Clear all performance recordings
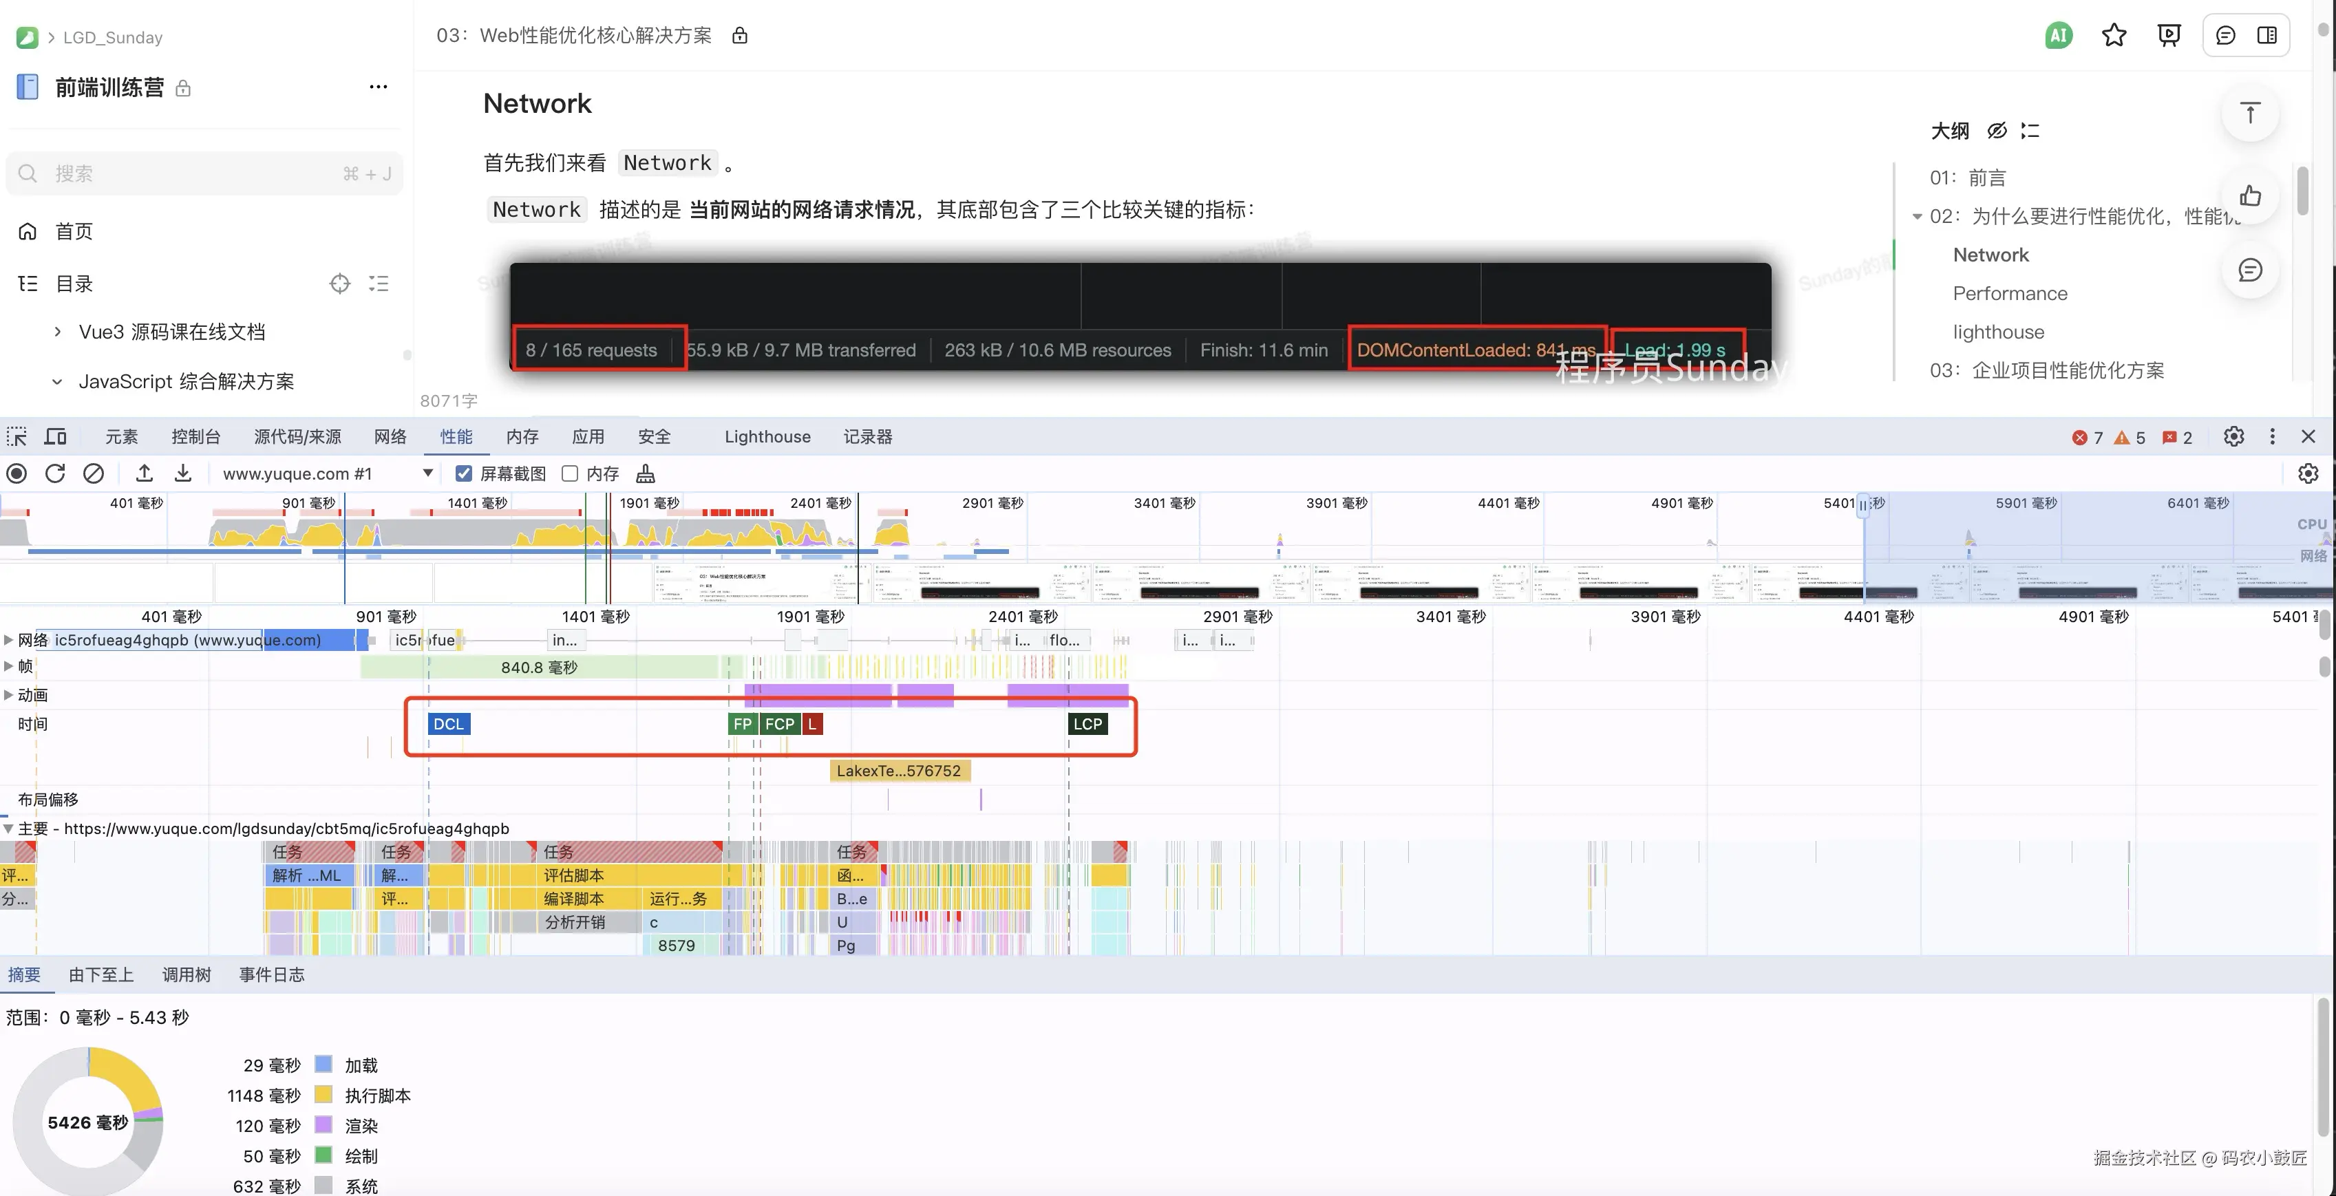Screen dimensions: 2336x1196 (x=94, y=473)
